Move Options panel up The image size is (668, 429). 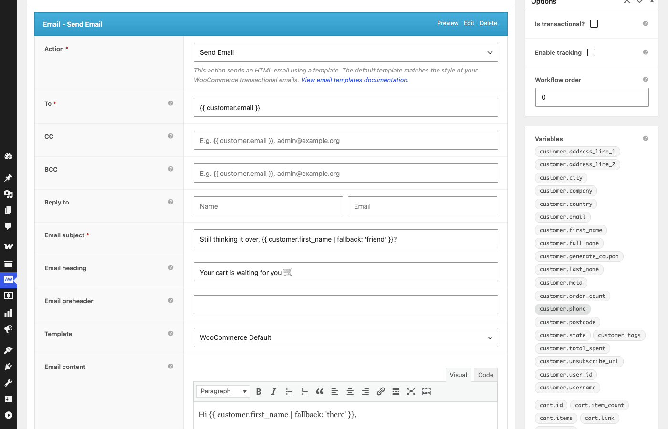(x=627, y=2)
